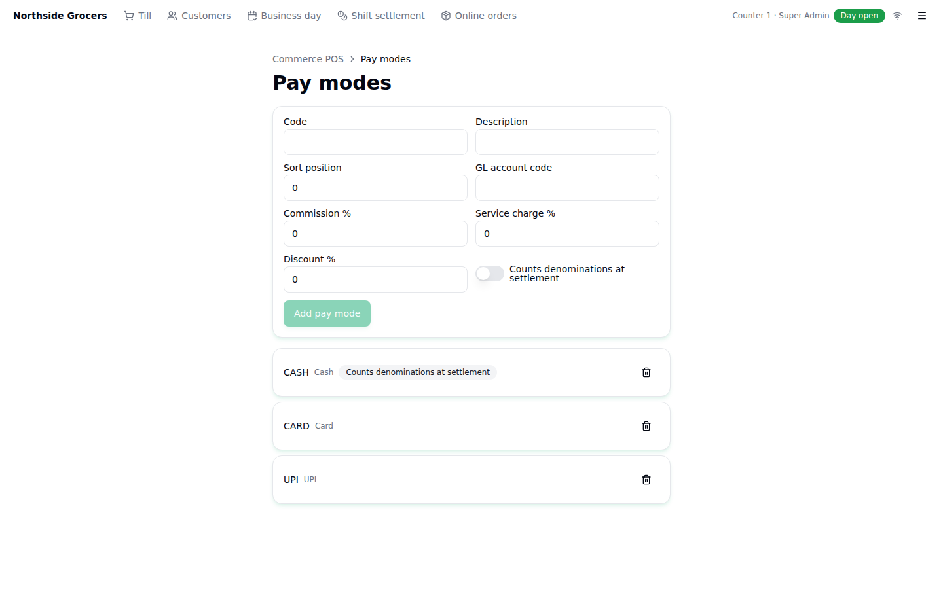This screenshot has height=589, width=943.
Task: Click the Northside Grocers brand name
Action: tap(60, 16)
